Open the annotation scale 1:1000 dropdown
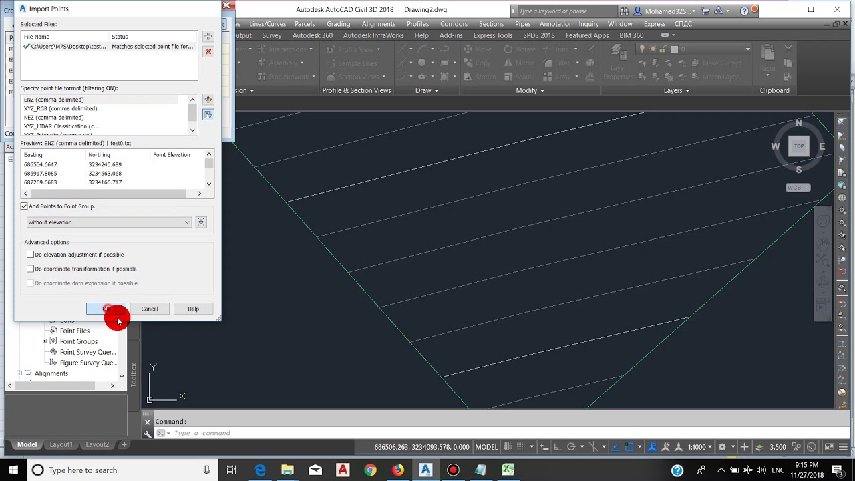855x481 pixels. tap(700, 447)
